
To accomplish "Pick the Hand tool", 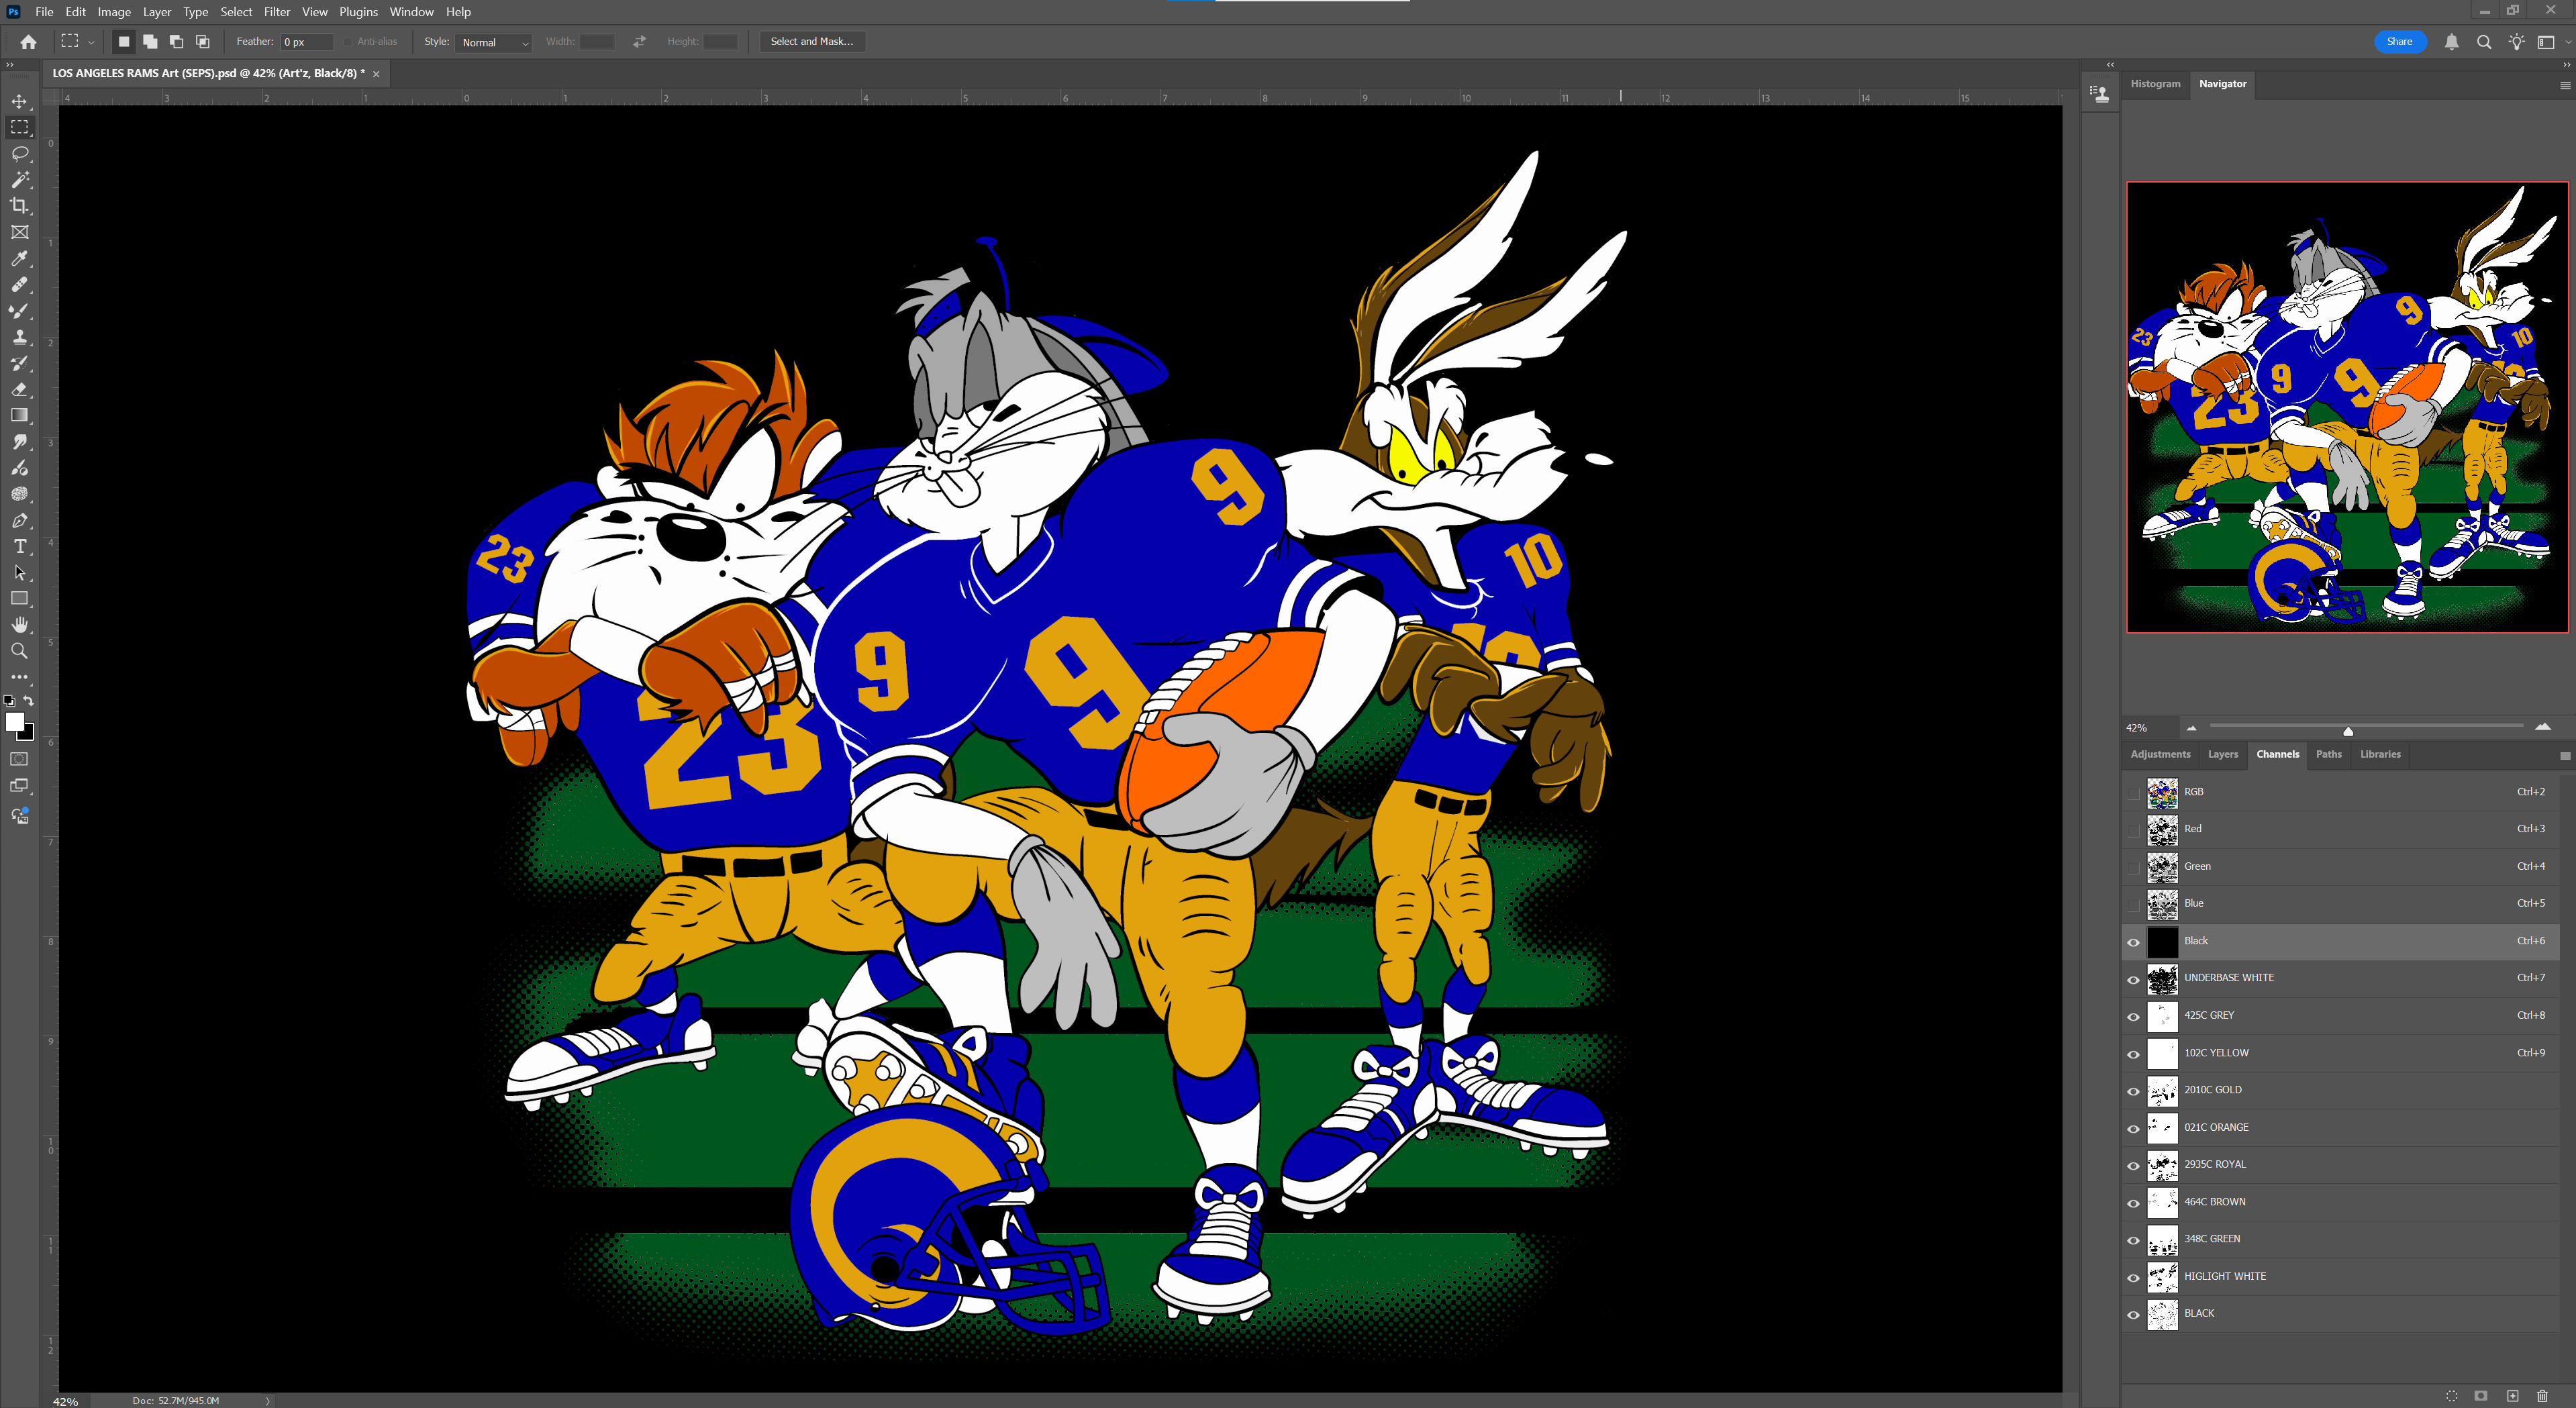I will coord(19,625).
